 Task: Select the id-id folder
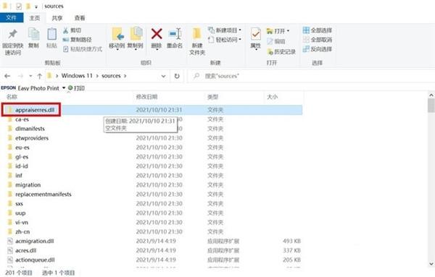pyautogui.click(x=22, y=166)
